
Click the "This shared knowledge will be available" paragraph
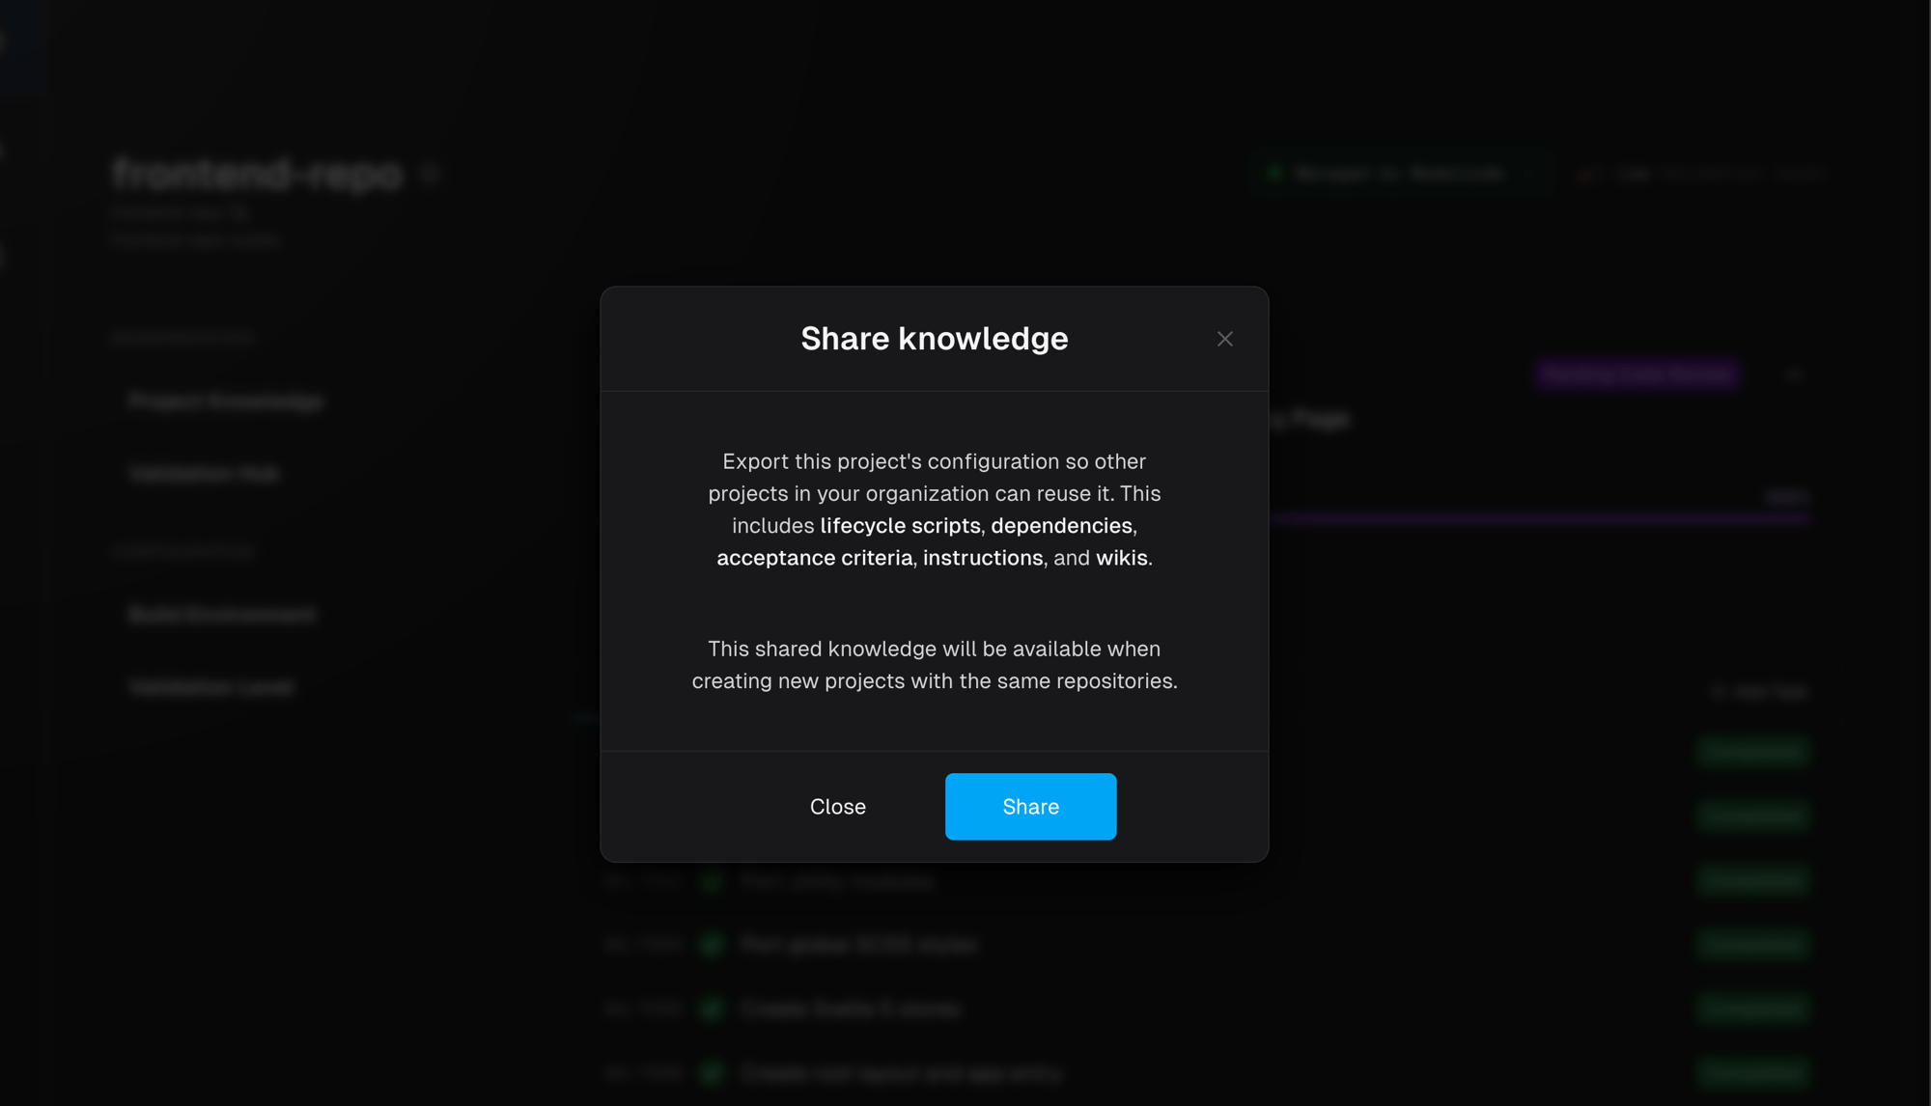coord(934,665)
